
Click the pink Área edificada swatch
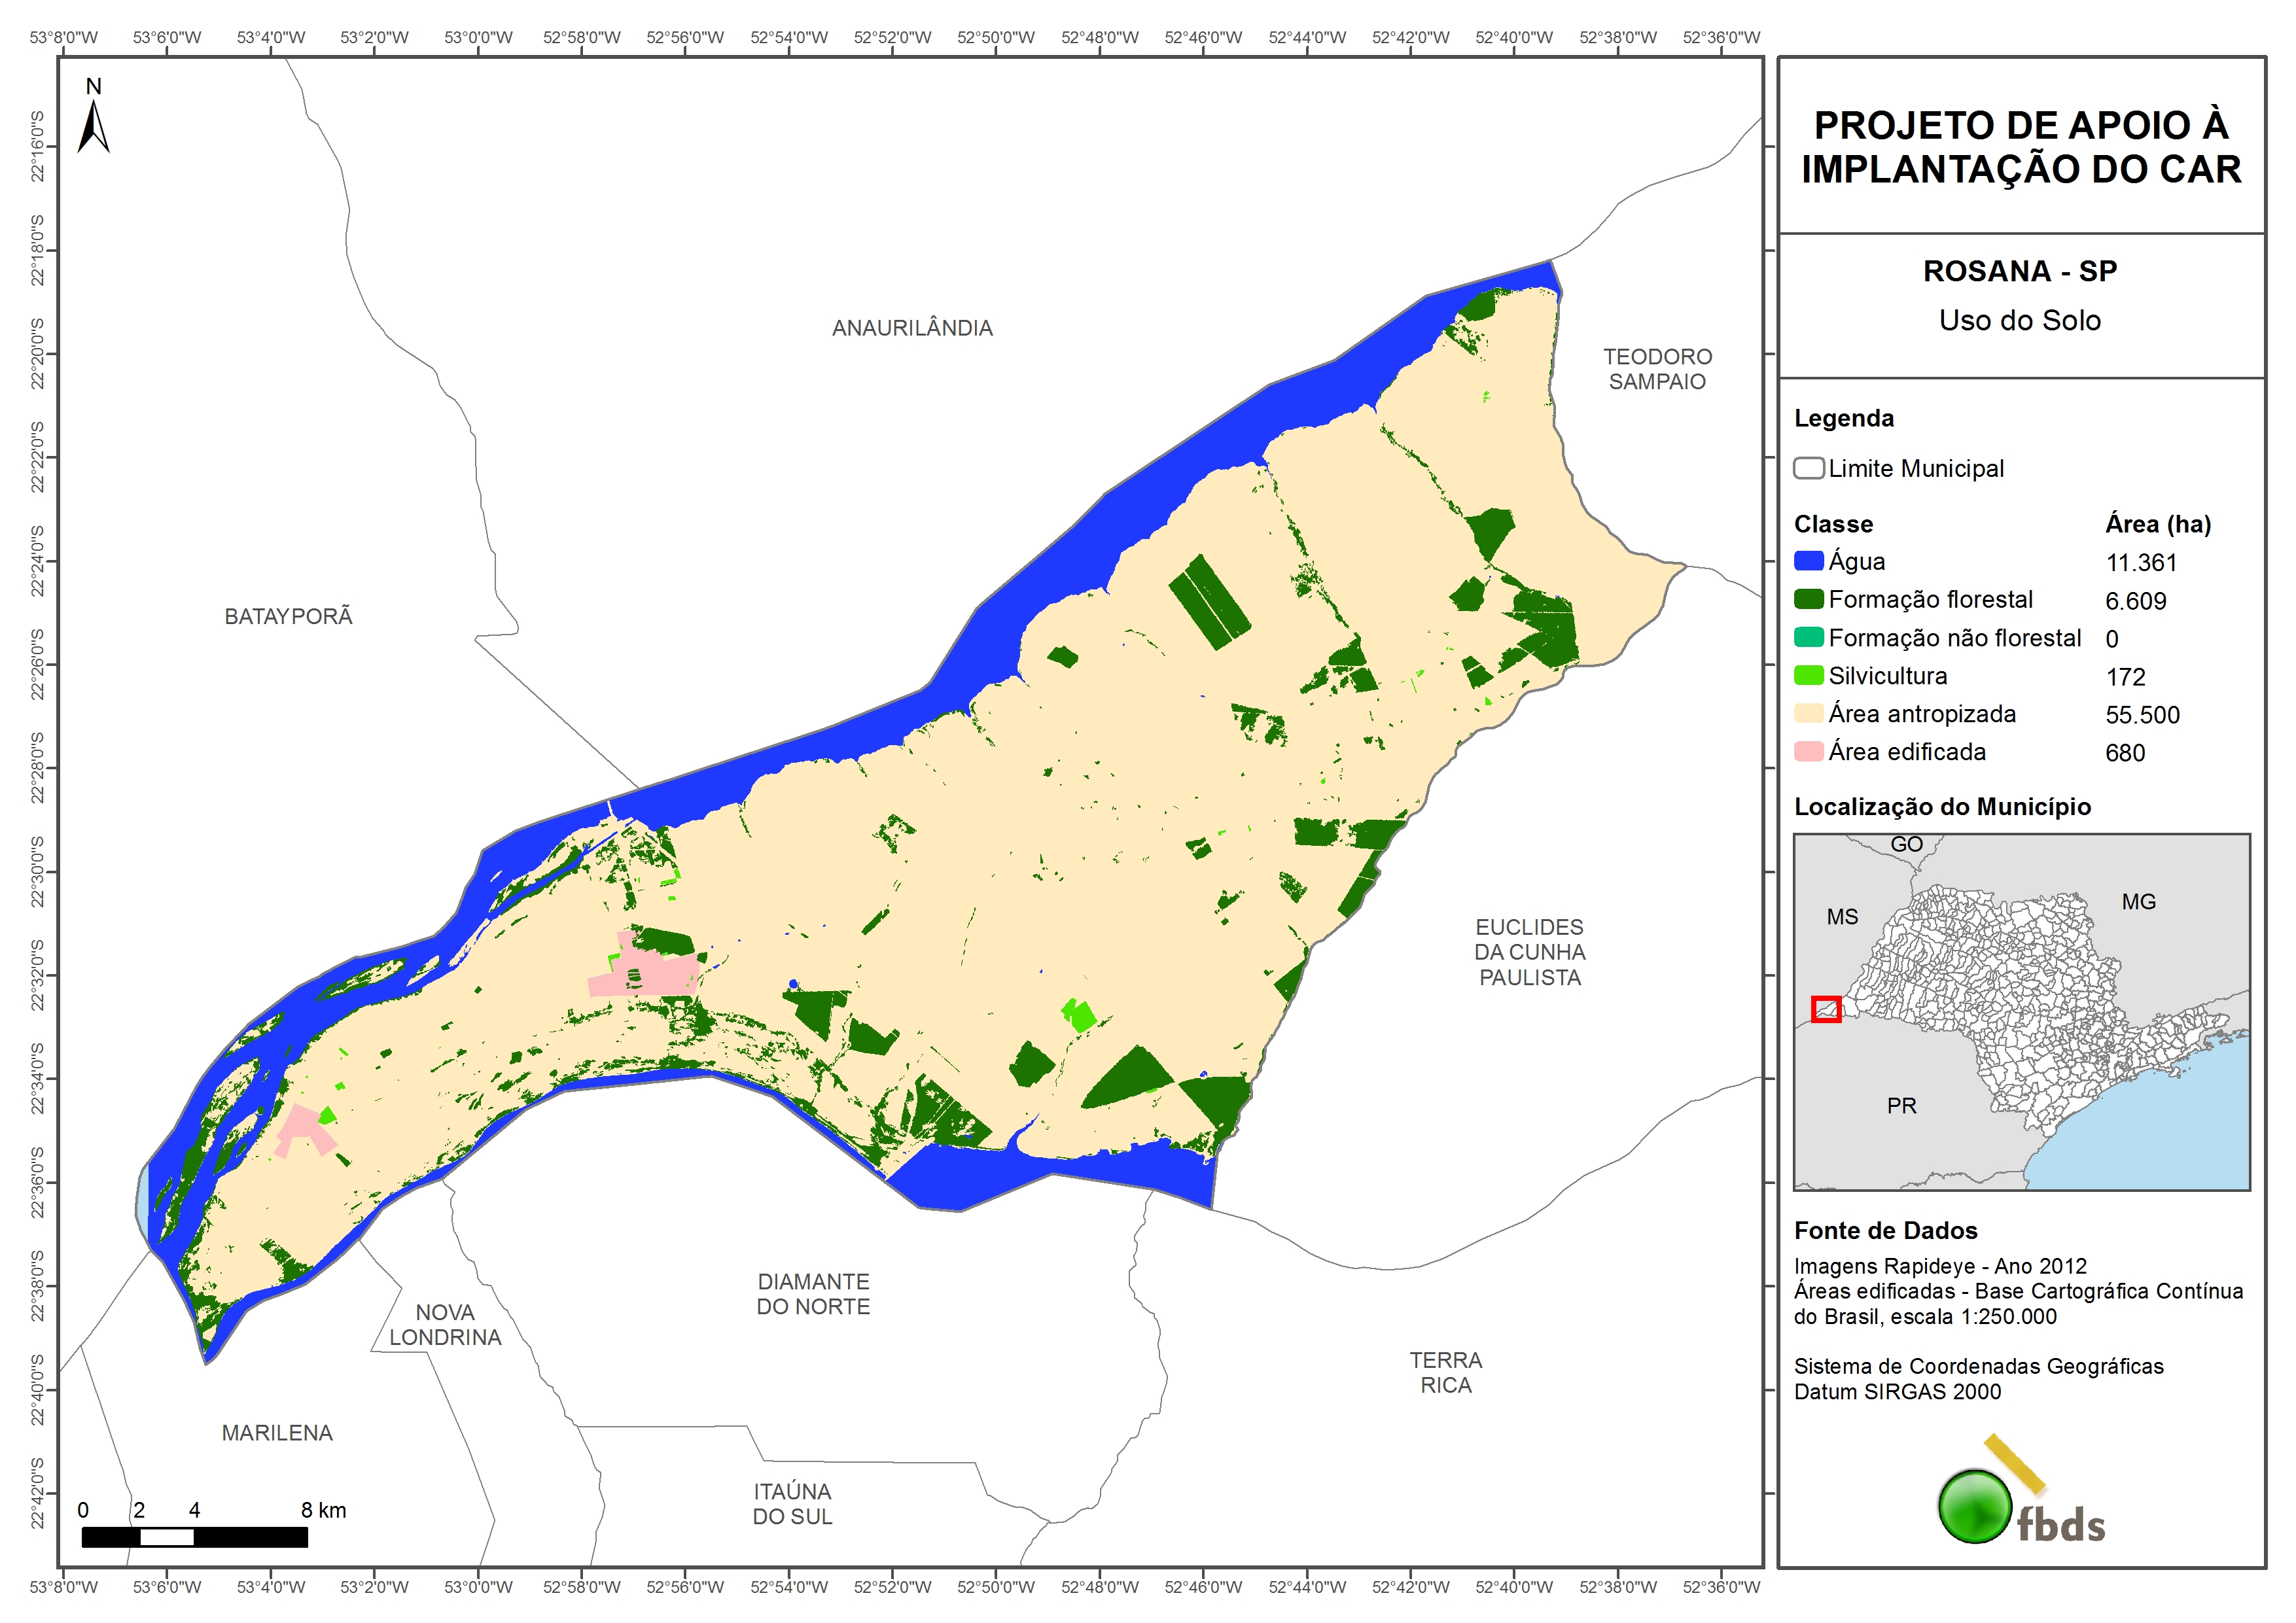[x=1808, y=751]
